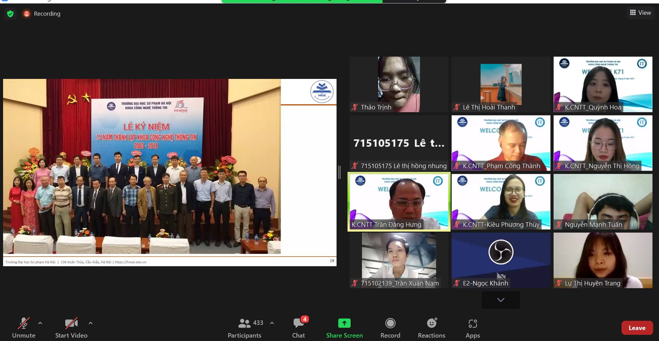Open the Participants list
This screenshot has width=659, height=341.
245,328
